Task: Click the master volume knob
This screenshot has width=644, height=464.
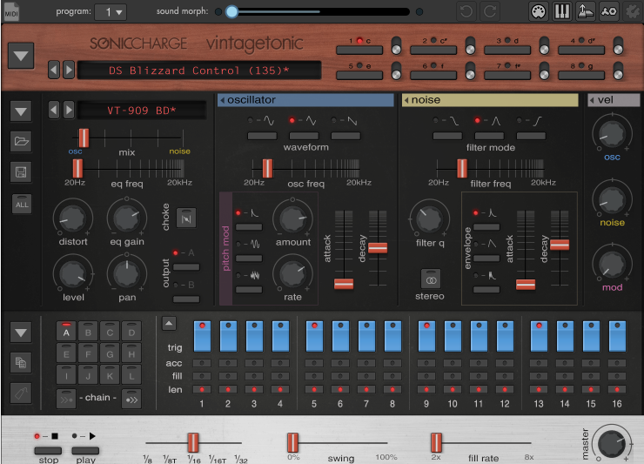Action: point(612,443)
